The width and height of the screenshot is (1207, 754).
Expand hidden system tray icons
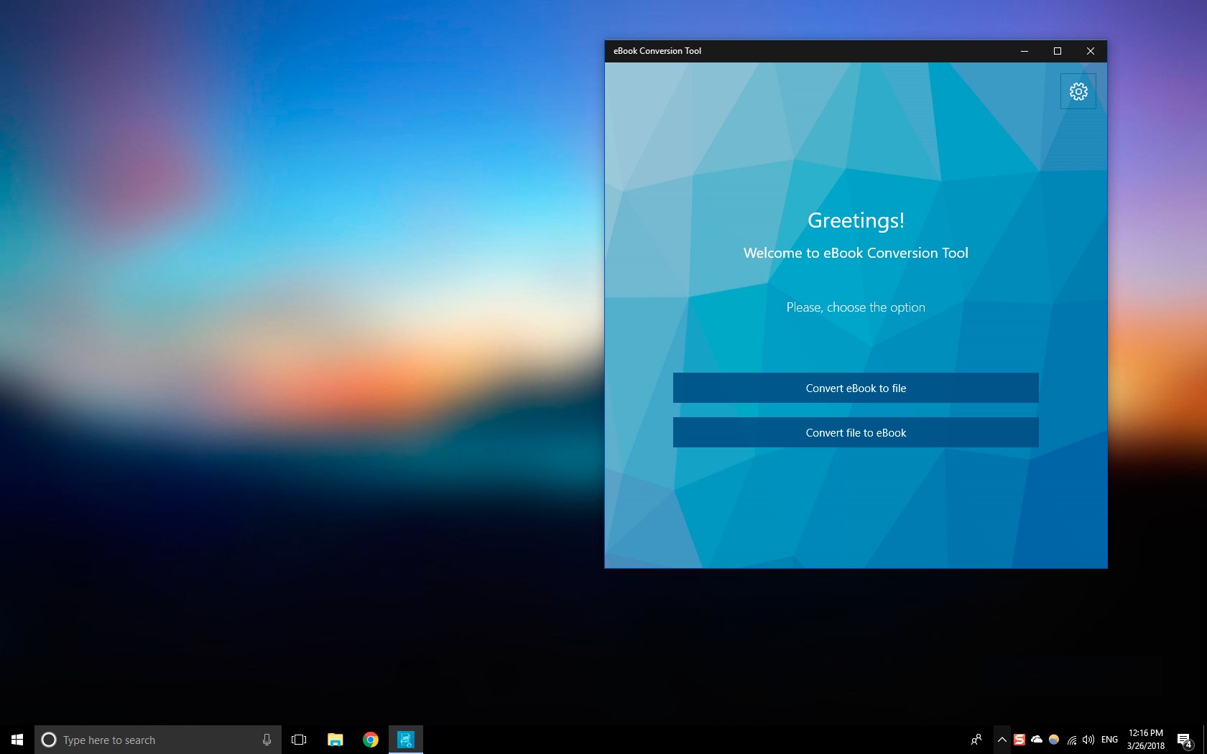(x=1002, y=740)
